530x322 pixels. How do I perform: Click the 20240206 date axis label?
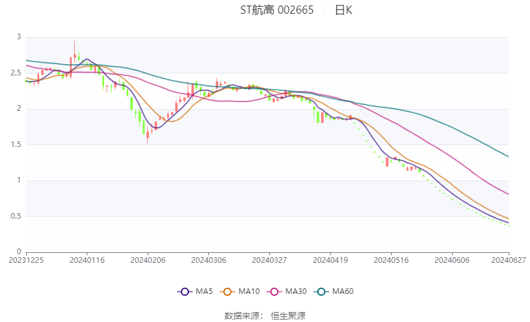tap(148, 260)
